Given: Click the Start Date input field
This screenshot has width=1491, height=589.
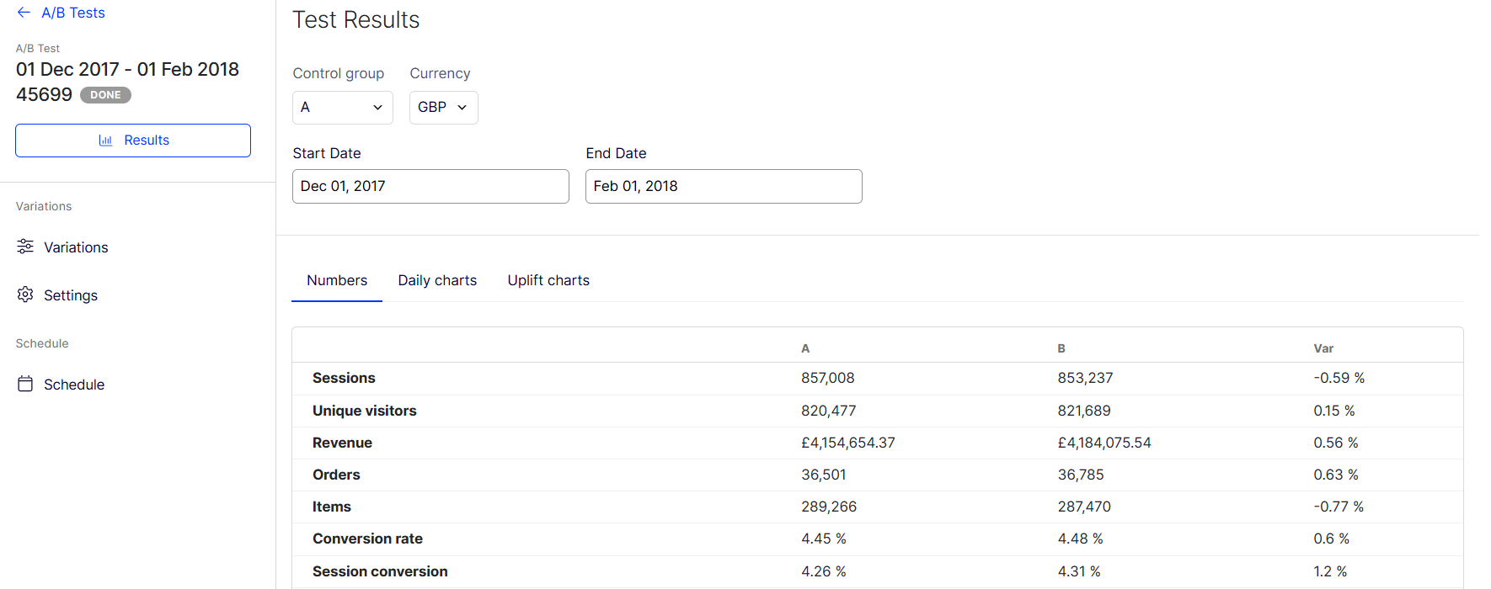Looking at the screenshot, I should [x=430, y=186].
